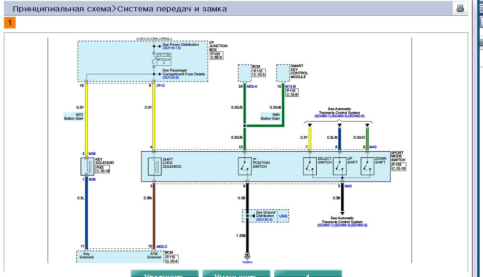Click the M40 connector link at pin 6

coord(373,147)
